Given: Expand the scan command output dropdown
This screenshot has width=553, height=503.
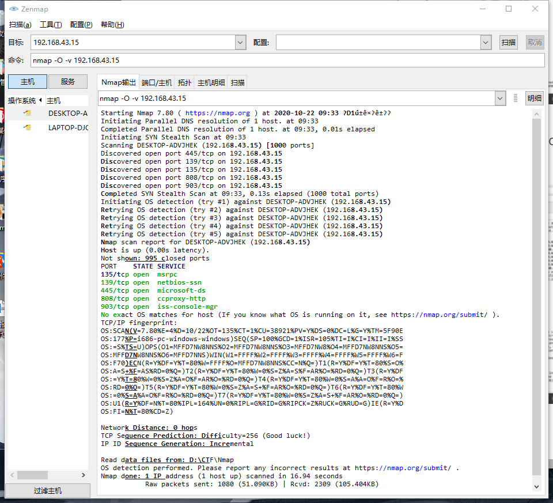Looking at the screenshot, I should (500, 99).
